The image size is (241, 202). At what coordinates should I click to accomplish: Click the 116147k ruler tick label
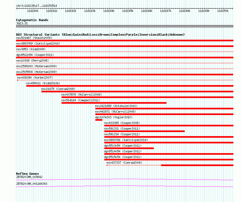click(166, 11)
